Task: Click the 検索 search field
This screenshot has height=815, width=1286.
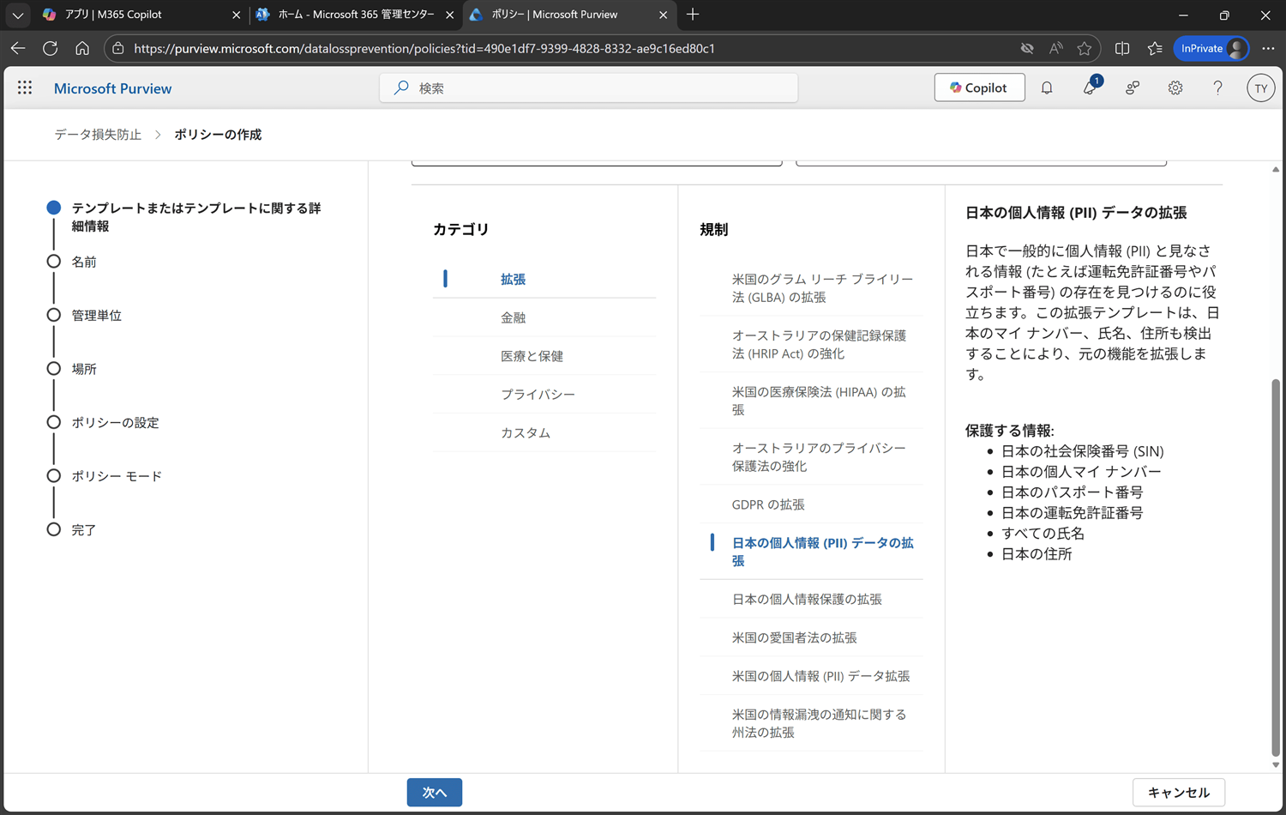Action: point(589,88)
